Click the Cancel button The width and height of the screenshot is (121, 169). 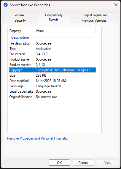83,163
